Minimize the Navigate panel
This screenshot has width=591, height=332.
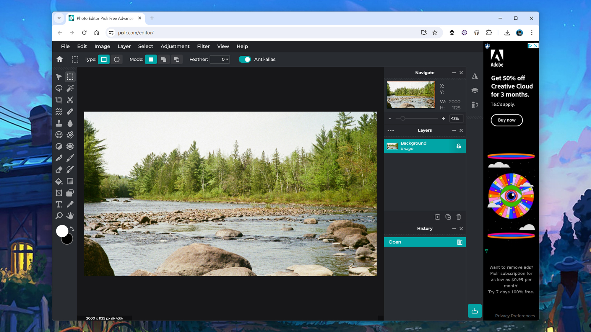454,73
